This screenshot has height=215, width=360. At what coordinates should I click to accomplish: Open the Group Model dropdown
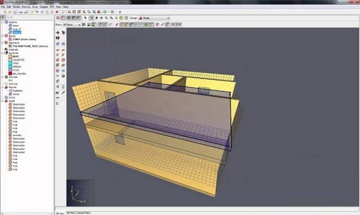(x=154, y=18)
